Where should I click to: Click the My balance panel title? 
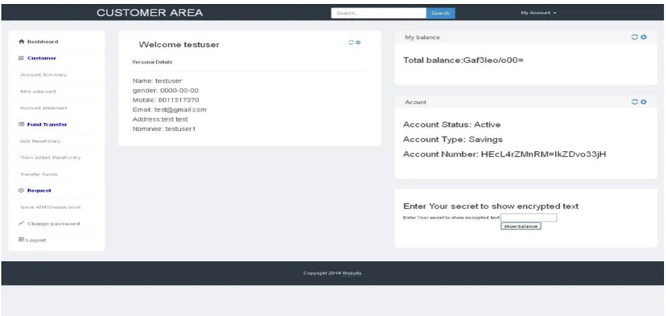(x=422, y=37)
